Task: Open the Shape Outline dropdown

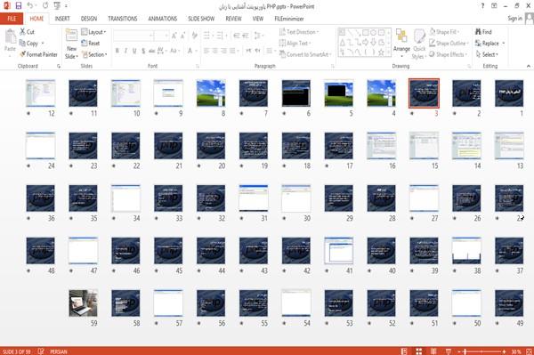Action: pyautogui.click(x=449, y=44)
